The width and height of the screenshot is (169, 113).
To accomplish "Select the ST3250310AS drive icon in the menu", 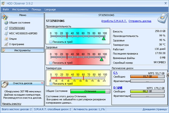I will tap(6, 28).
